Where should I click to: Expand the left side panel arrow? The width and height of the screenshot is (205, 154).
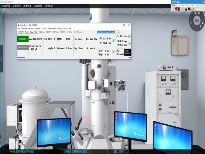click(x=1, y=59)
